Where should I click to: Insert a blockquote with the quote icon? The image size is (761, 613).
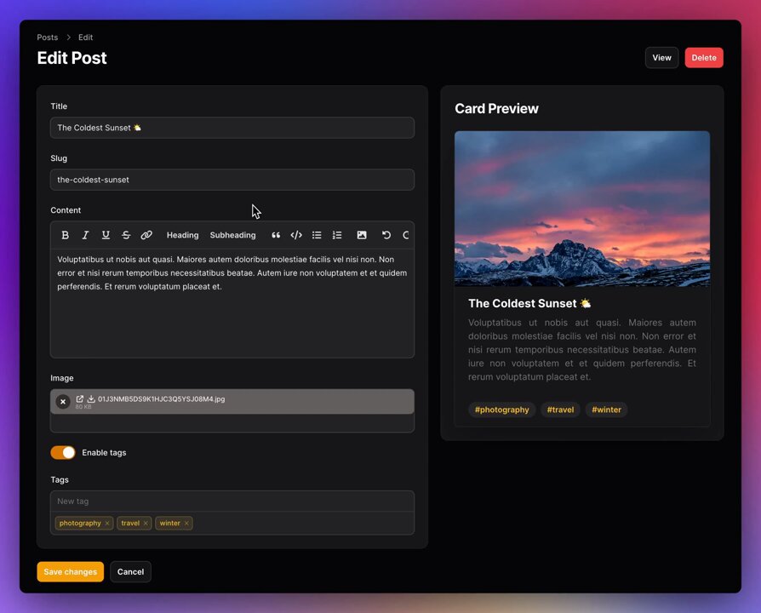click(x=276, y=235)
